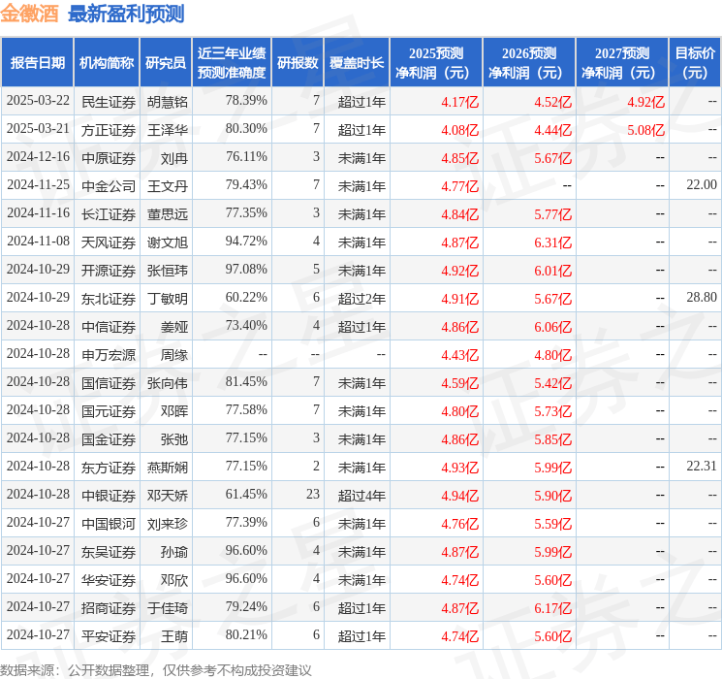Click the 研究员 column header

point(166,63)
